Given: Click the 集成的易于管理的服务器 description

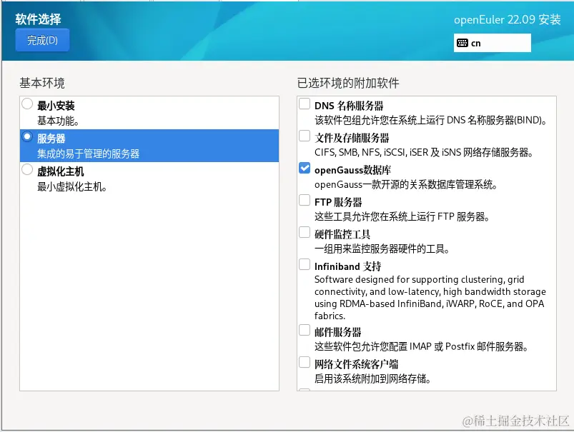Looking at the screenshot, I should click(88, 154).
